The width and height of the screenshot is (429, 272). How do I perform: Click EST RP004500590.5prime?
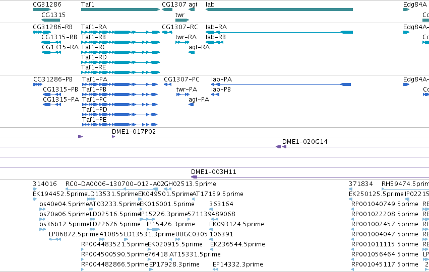(x=83, y=260)
